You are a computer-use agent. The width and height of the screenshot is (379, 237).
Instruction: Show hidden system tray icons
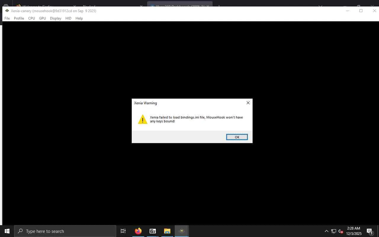tap(327, 231)
